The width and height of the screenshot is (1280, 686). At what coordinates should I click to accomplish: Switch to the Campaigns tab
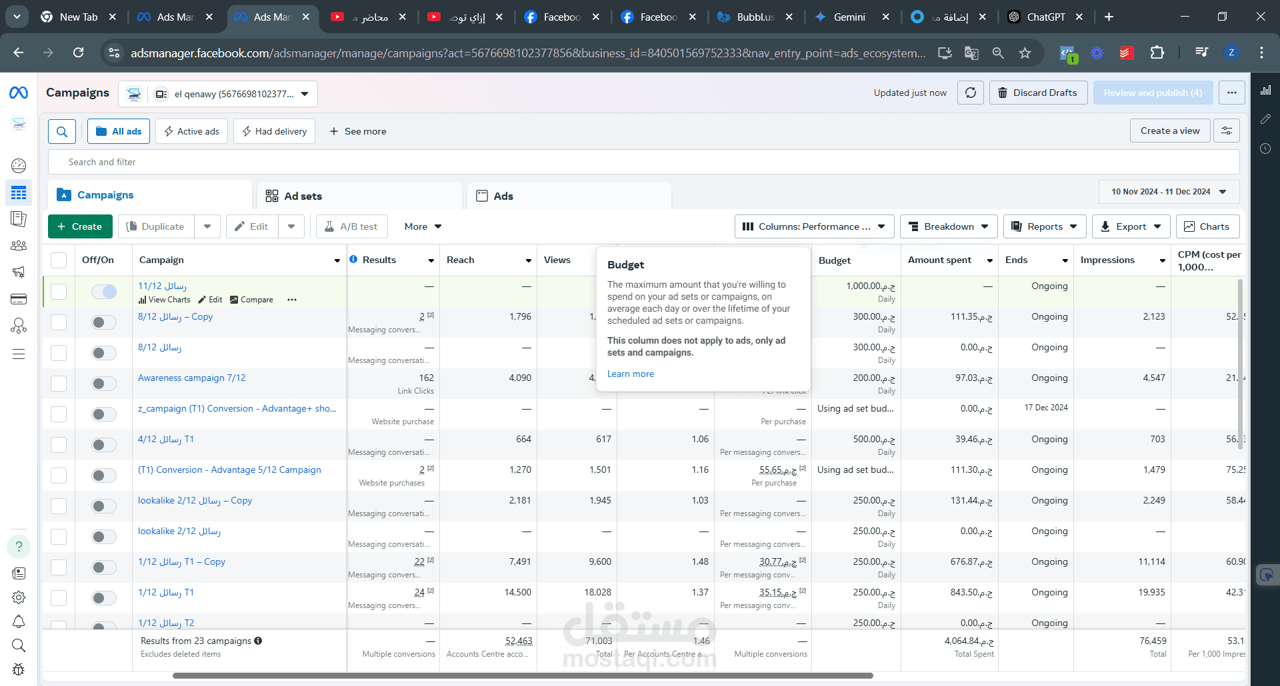150,195
